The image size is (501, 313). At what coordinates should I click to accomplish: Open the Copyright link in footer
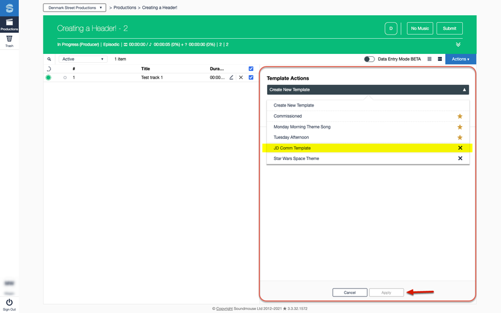point(224,308)
